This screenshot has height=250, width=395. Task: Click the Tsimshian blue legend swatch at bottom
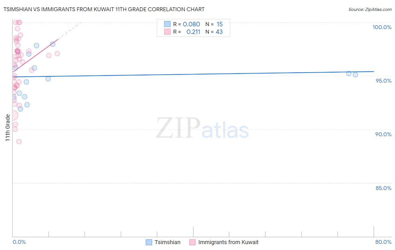pos(149,242)
